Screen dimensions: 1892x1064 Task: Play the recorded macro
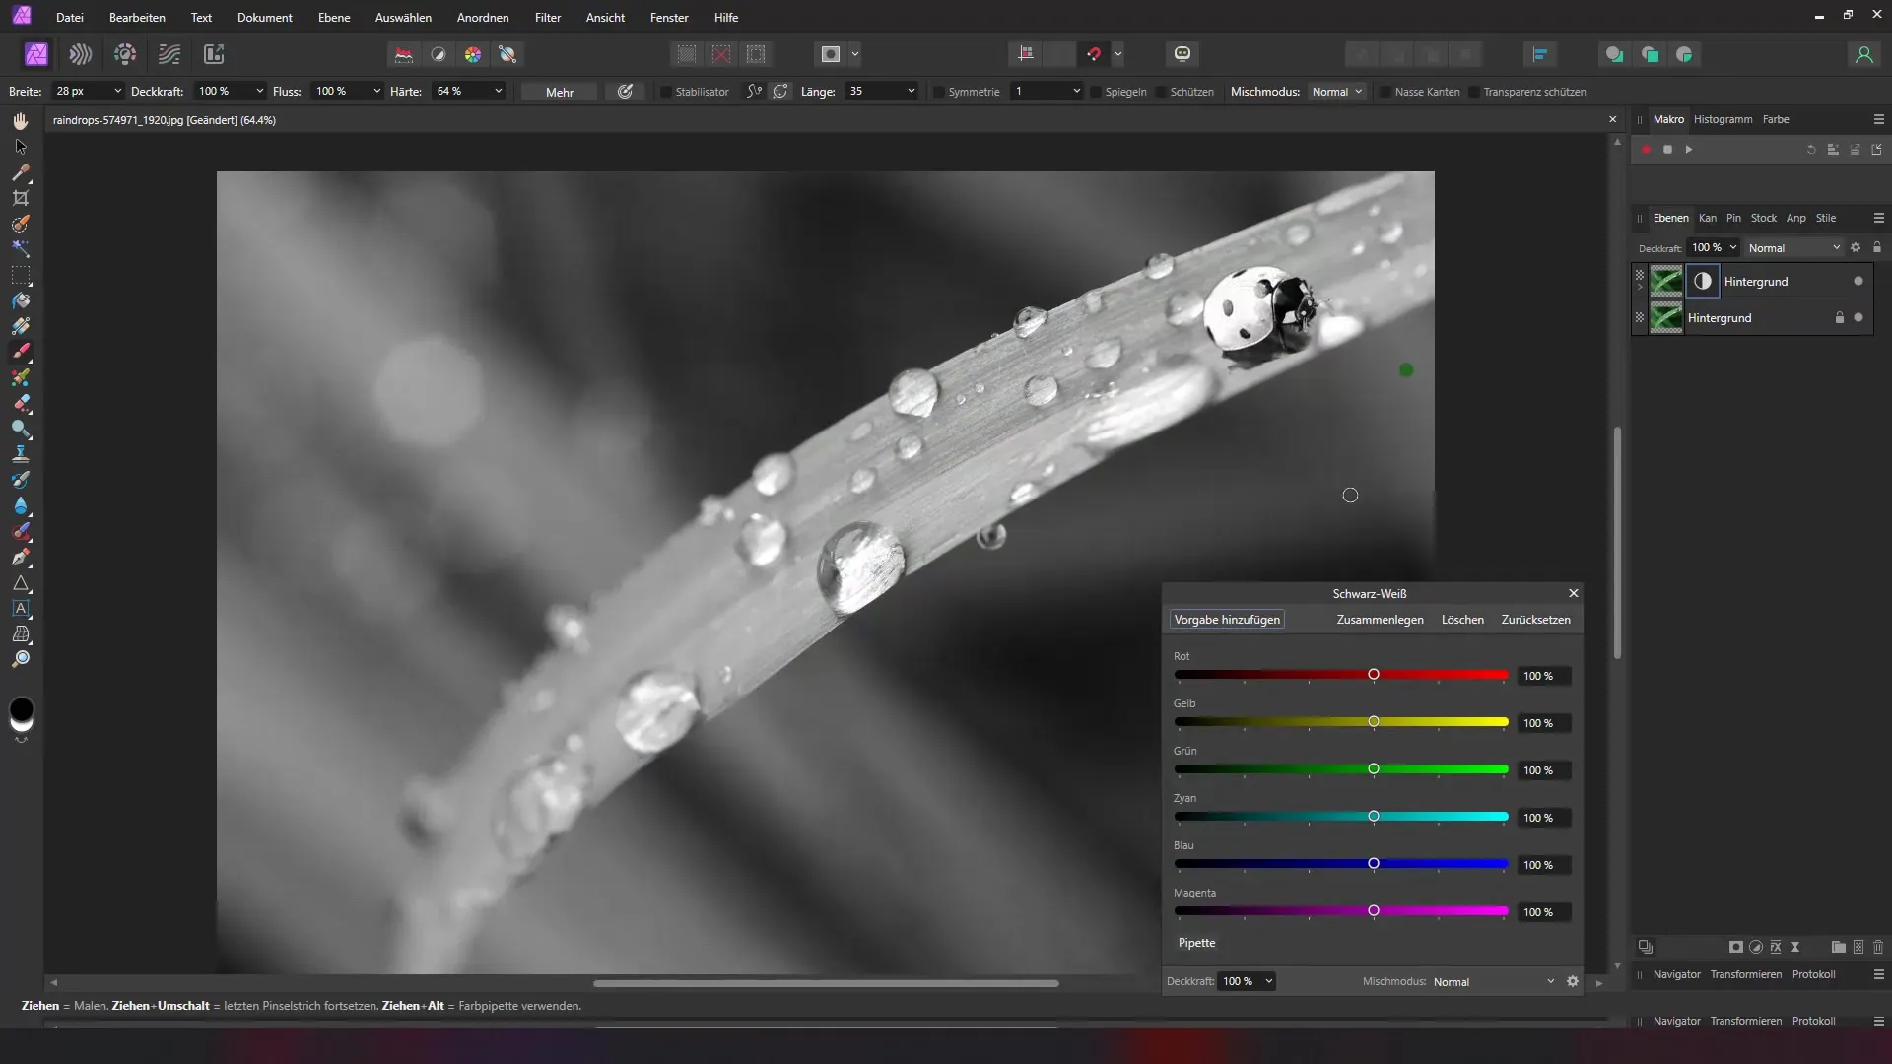(1689, 150)
